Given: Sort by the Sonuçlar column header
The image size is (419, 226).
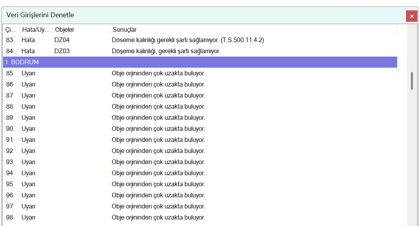Looking at the screenshot, I should point(253,30).
